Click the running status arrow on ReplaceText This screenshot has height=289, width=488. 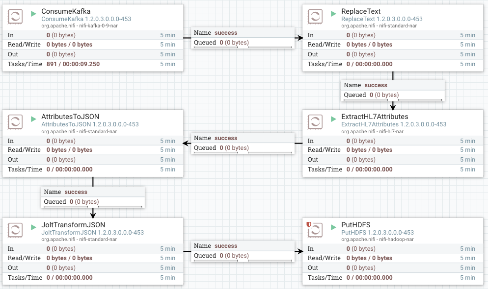(333, 13)
